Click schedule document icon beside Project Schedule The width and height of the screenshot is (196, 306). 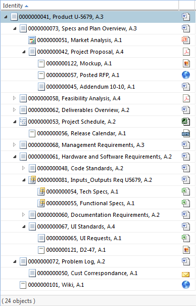tap(23, 122)
